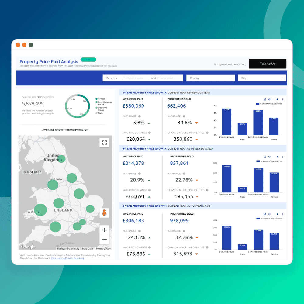Click info icon next to 5-year properties sold % CHANGE
This screenshot has width=304, height=304.
pyautogui.click(x=184, y=231)
